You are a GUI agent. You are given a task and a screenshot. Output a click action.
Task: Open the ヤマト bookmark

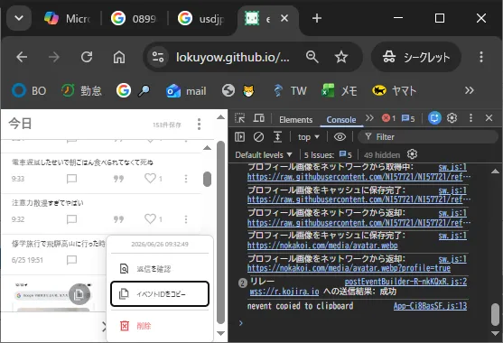[394, 91]
